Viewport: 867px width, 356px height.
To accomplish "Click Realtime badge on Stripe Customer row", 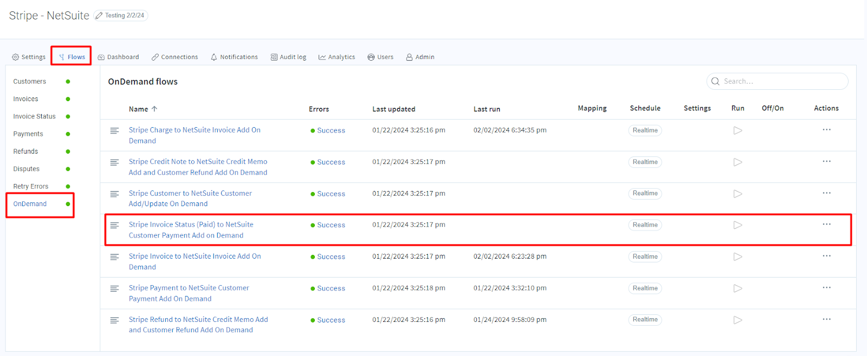I will (x=645, y=194).
